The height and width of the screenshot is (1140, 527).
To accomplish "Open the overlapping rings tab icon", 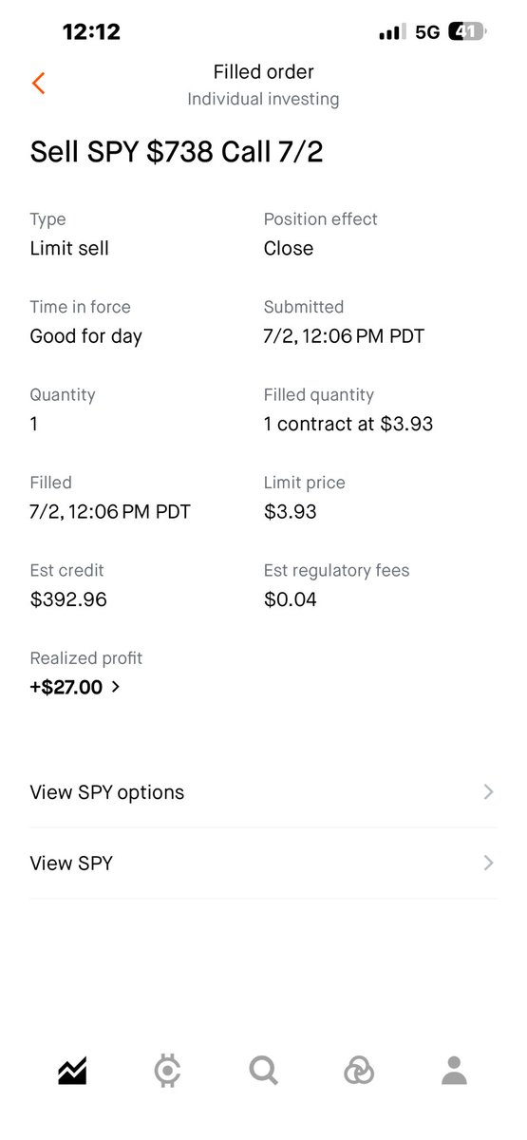I will point(359,1071).
